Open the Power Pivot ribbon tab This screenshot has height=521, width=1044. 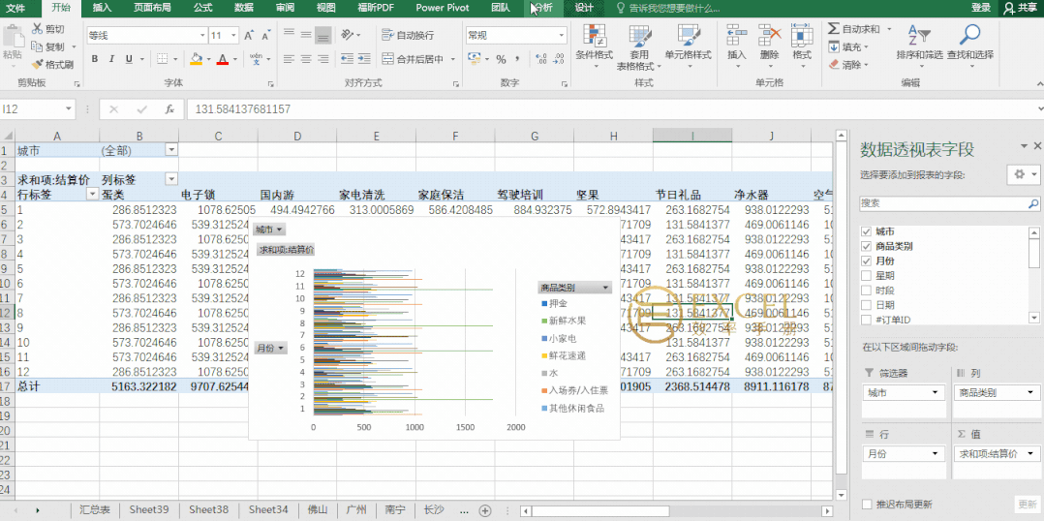(443, 8)
